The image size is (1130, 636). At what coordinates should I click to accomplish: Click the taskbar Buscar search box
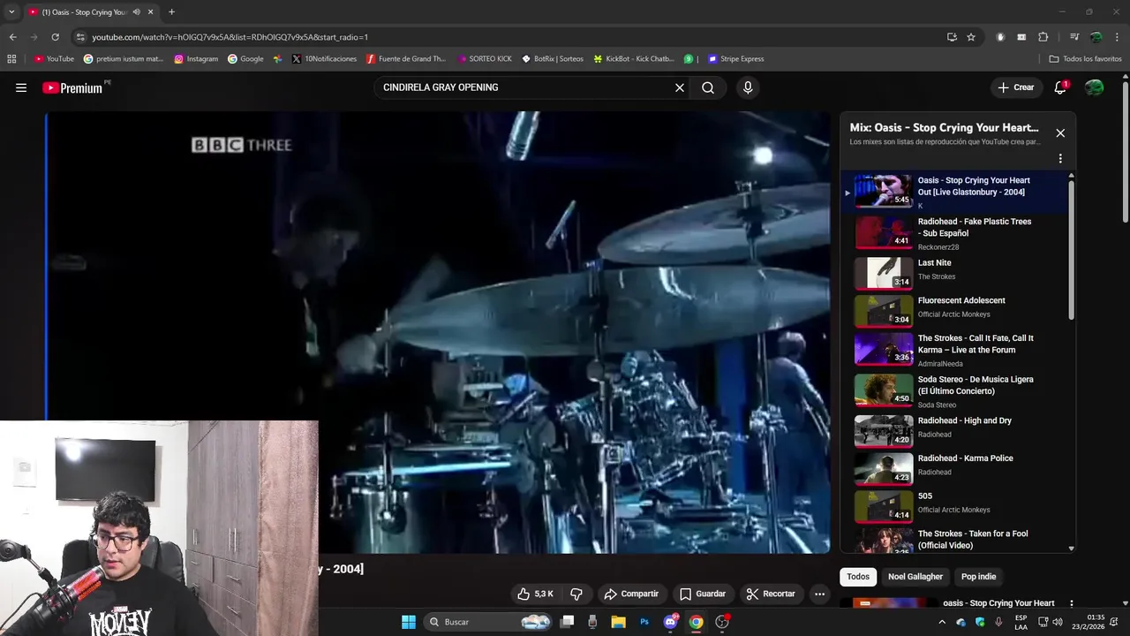click(488, 622)
